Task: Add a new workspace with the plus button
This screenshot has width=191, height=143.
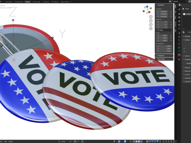Action: click(x=72, y=2)
